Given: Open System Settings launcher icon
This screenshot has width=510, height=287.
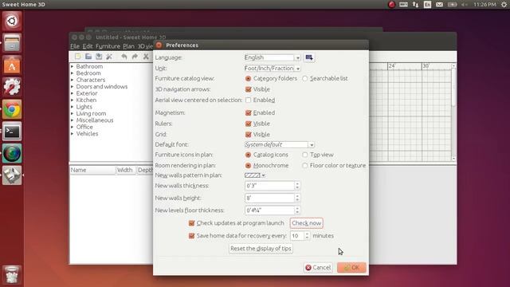Looking at the screenshot, I should pos(12,87).
